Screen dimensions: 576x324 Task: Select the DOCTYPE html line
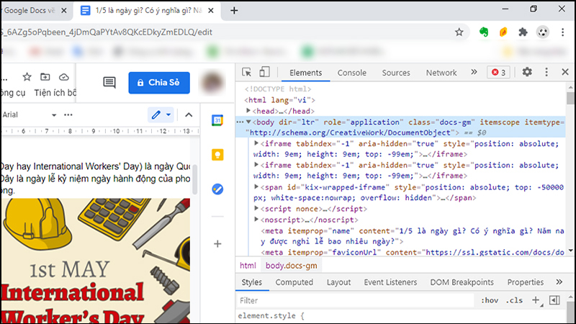point(278,89)
